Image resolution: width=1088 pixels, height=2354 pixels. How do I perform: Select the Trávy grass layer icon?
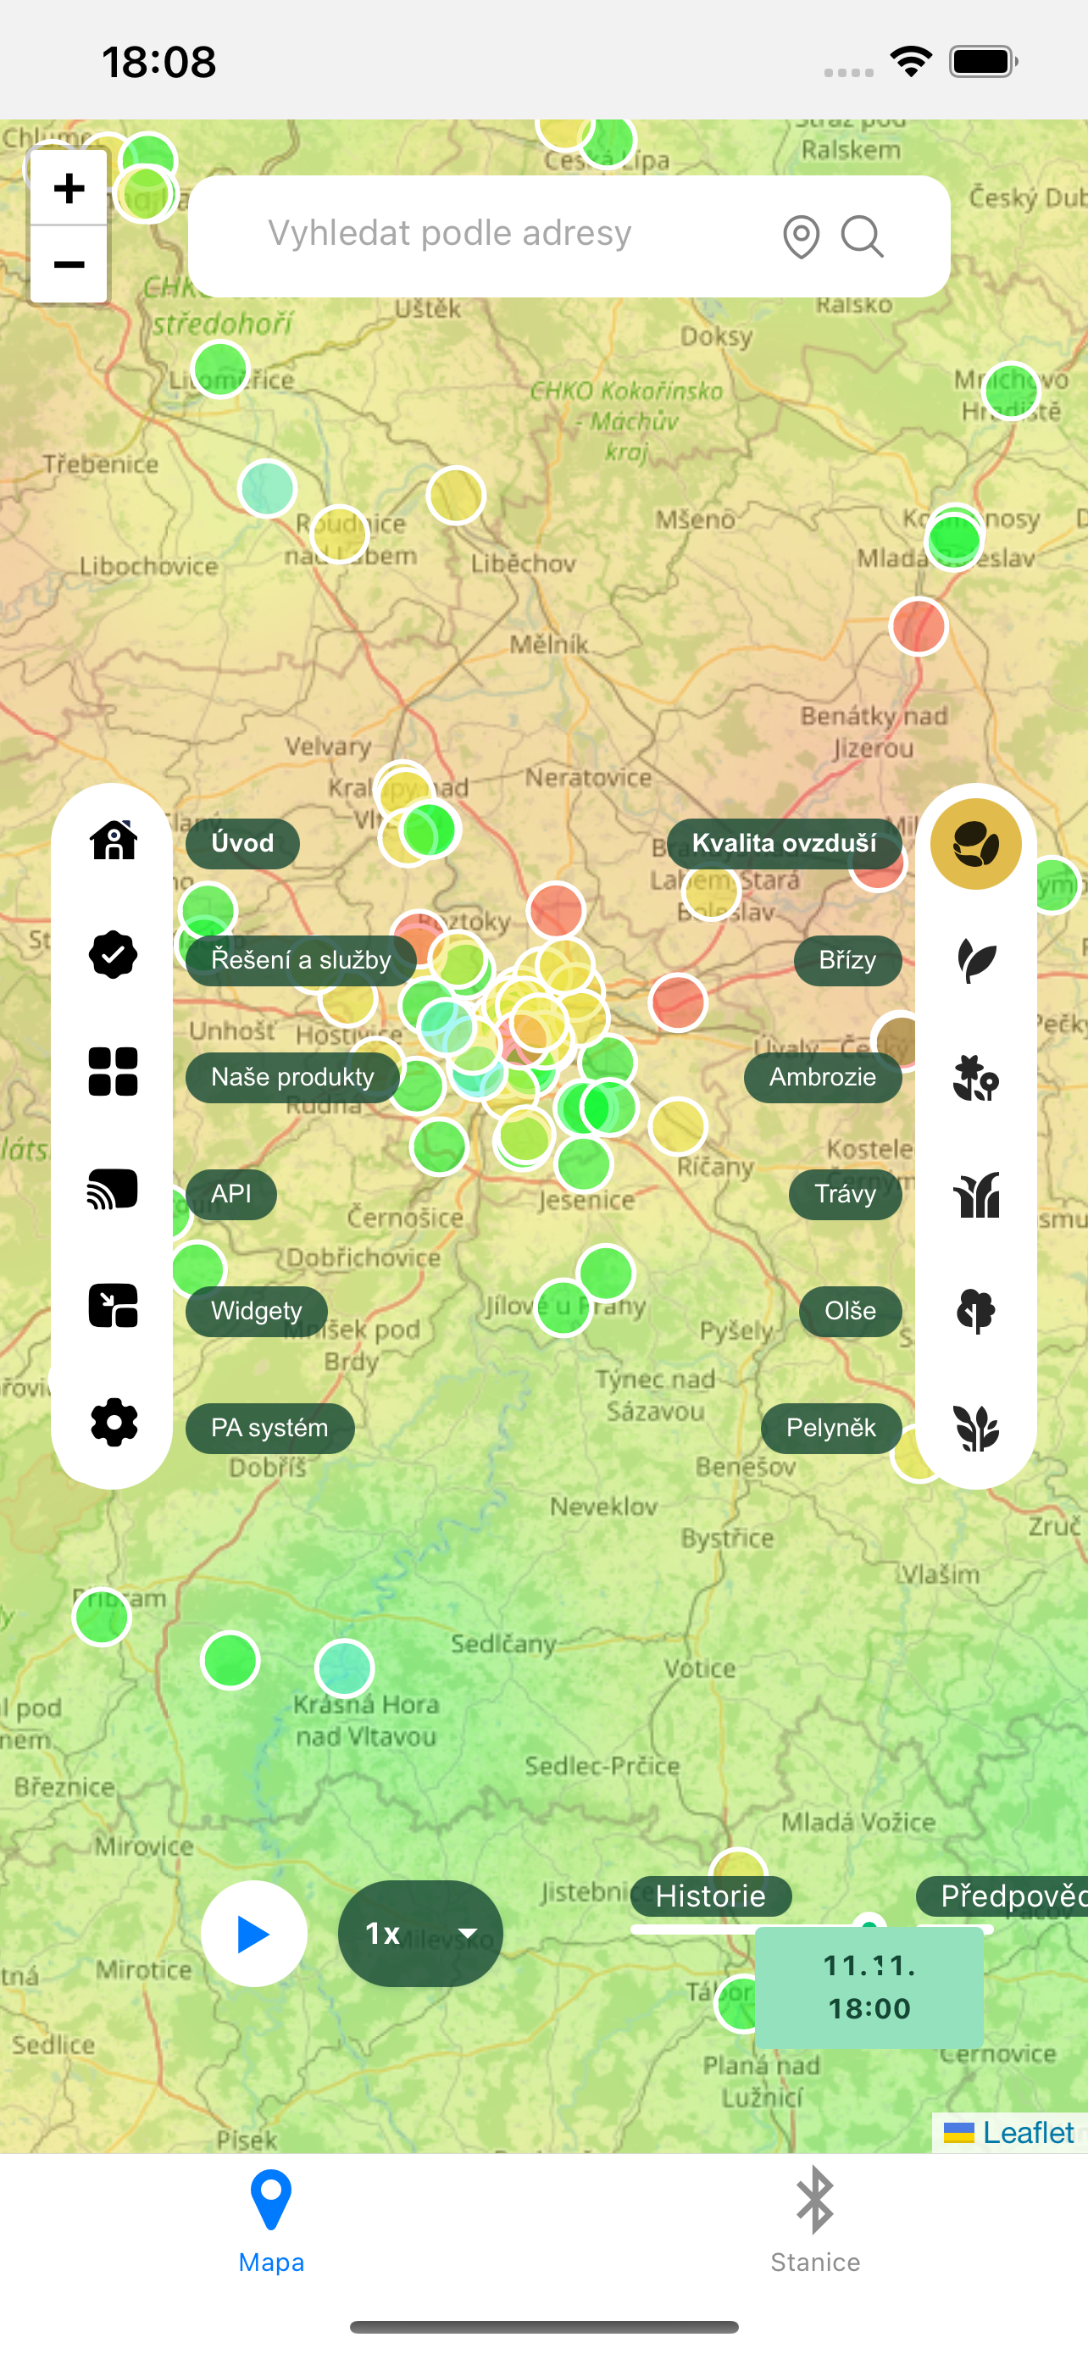click(975, 1194)
